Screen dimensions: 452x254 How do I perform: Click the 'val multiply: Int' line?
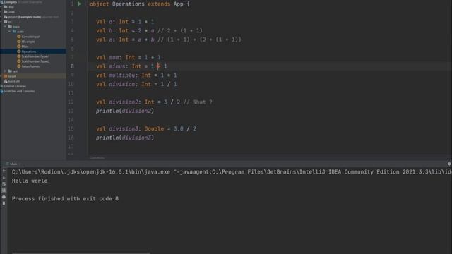pyautogui.click(x=136, y=75)
